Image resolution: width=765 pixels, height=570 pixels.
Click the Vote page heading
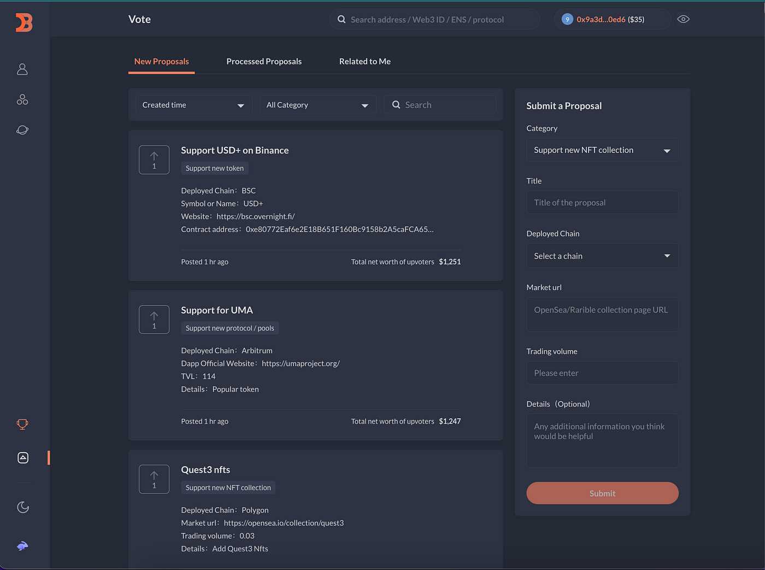point(139,19)
